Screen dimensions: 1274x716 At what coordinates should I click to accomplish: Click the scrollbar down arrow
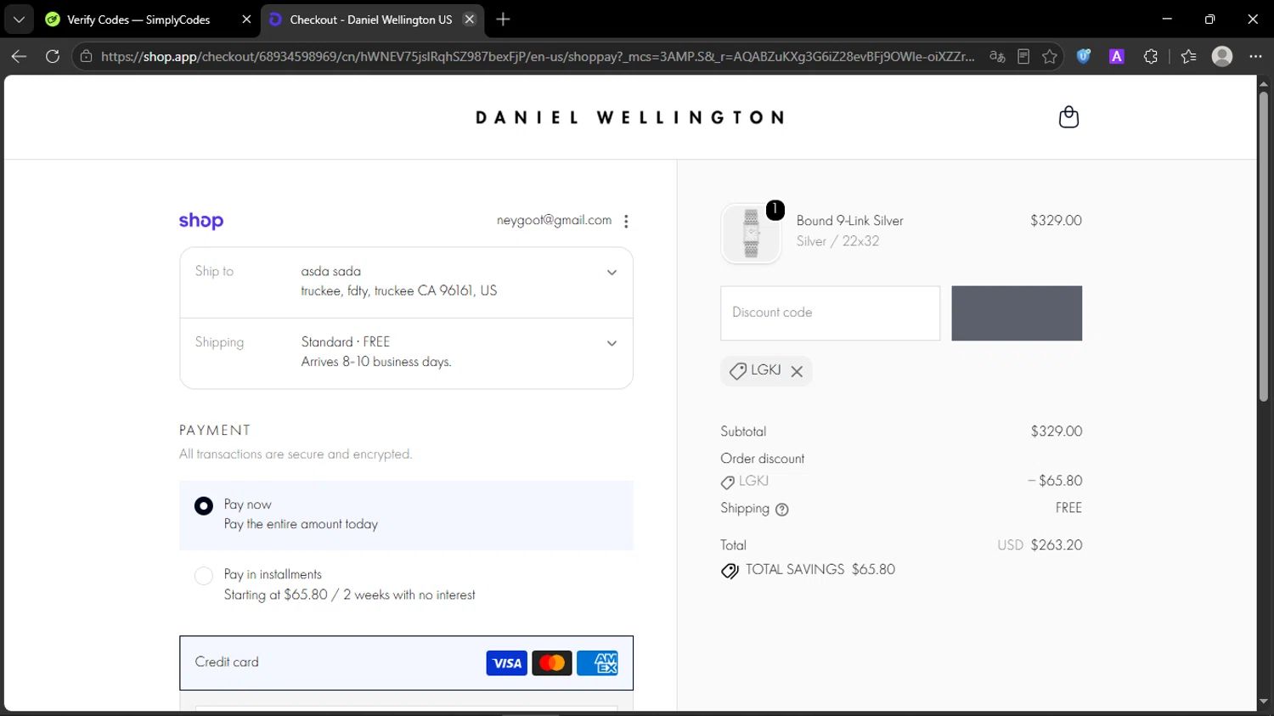point(1263,702)
